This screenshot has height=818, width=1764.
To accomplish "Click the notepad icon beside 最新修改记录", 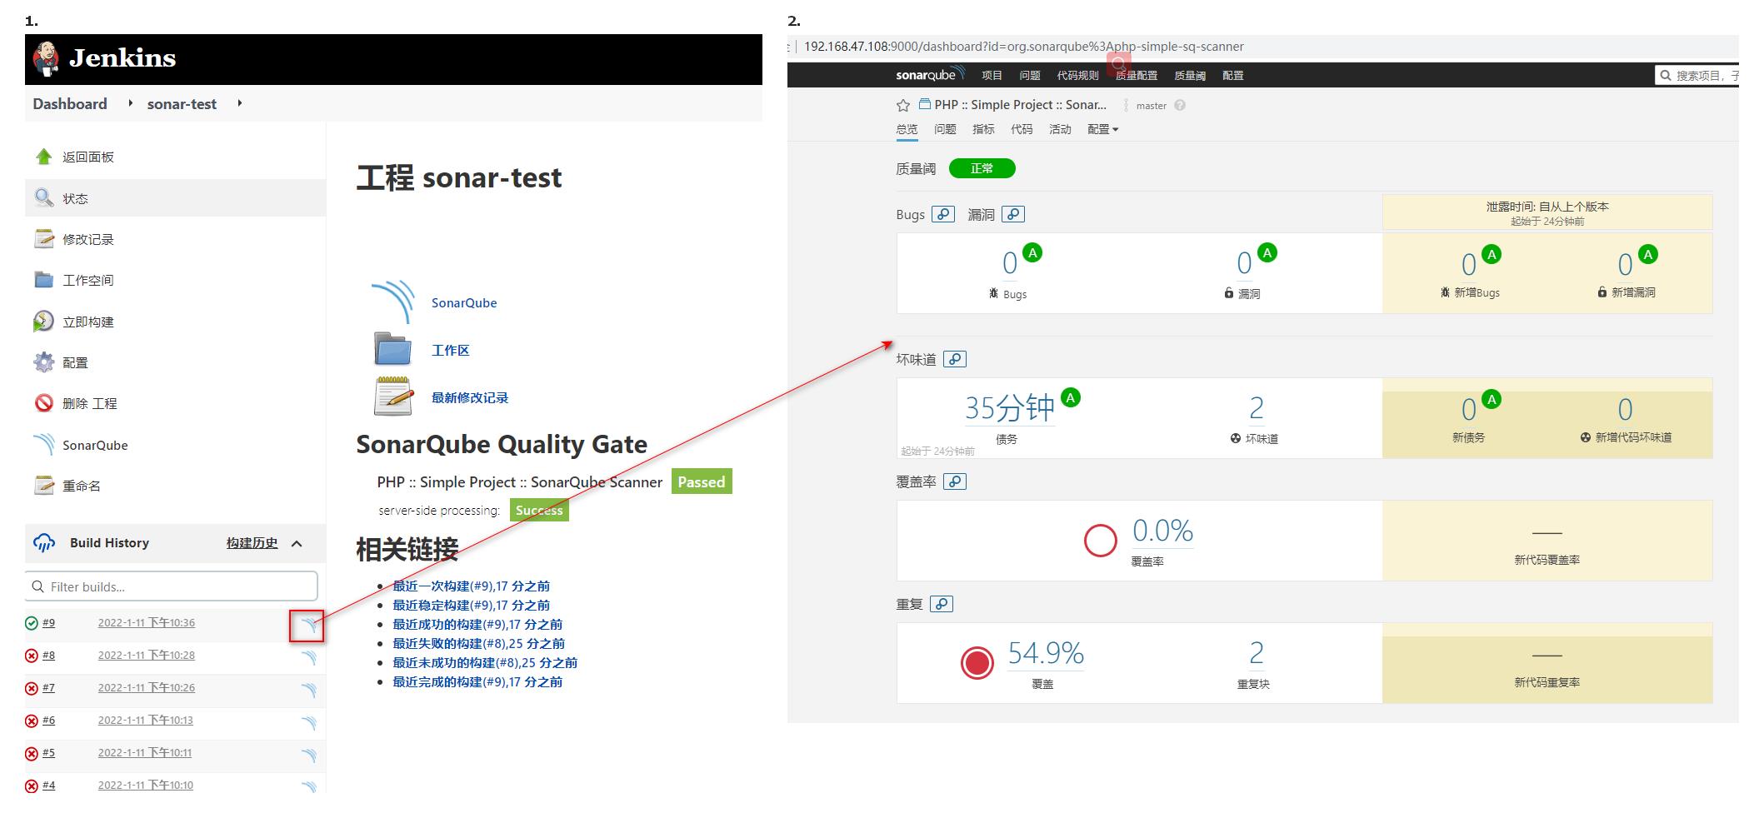I will click(392, 397).
